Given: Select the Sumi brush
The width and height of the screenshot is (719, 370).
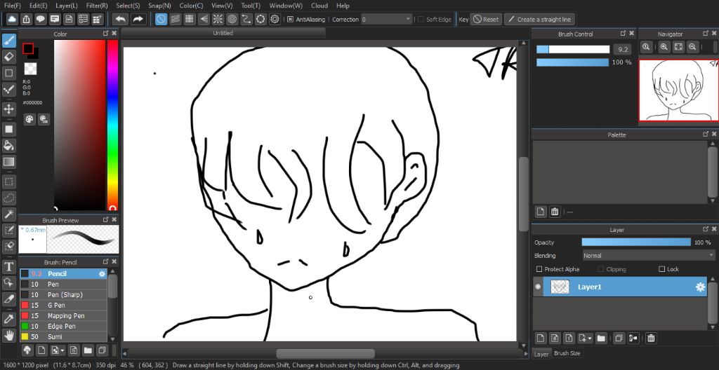Looking at the screenshot, I should pyautogui.click(x=63, y=336).
